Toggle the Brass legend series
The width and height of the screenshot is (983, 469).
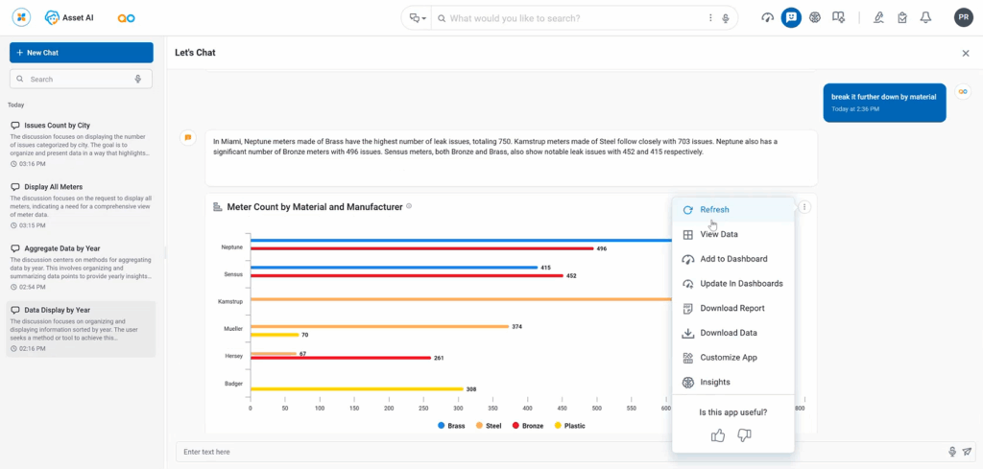coord(453,426)
